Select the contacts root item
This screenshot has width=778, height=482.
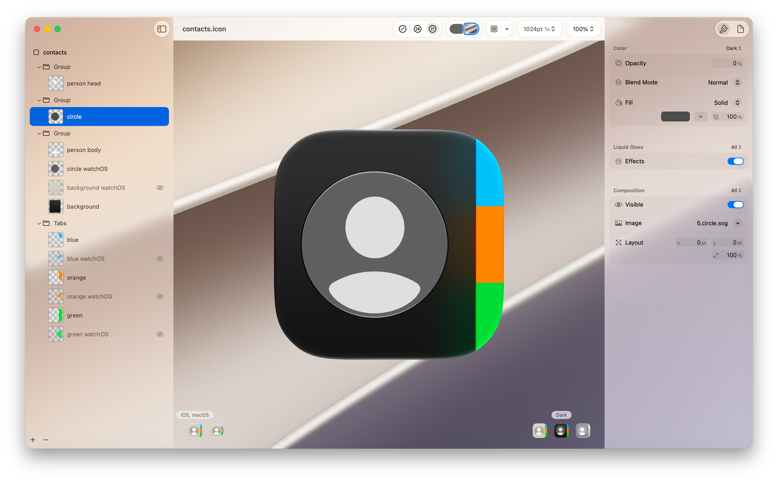pos(55,52)
